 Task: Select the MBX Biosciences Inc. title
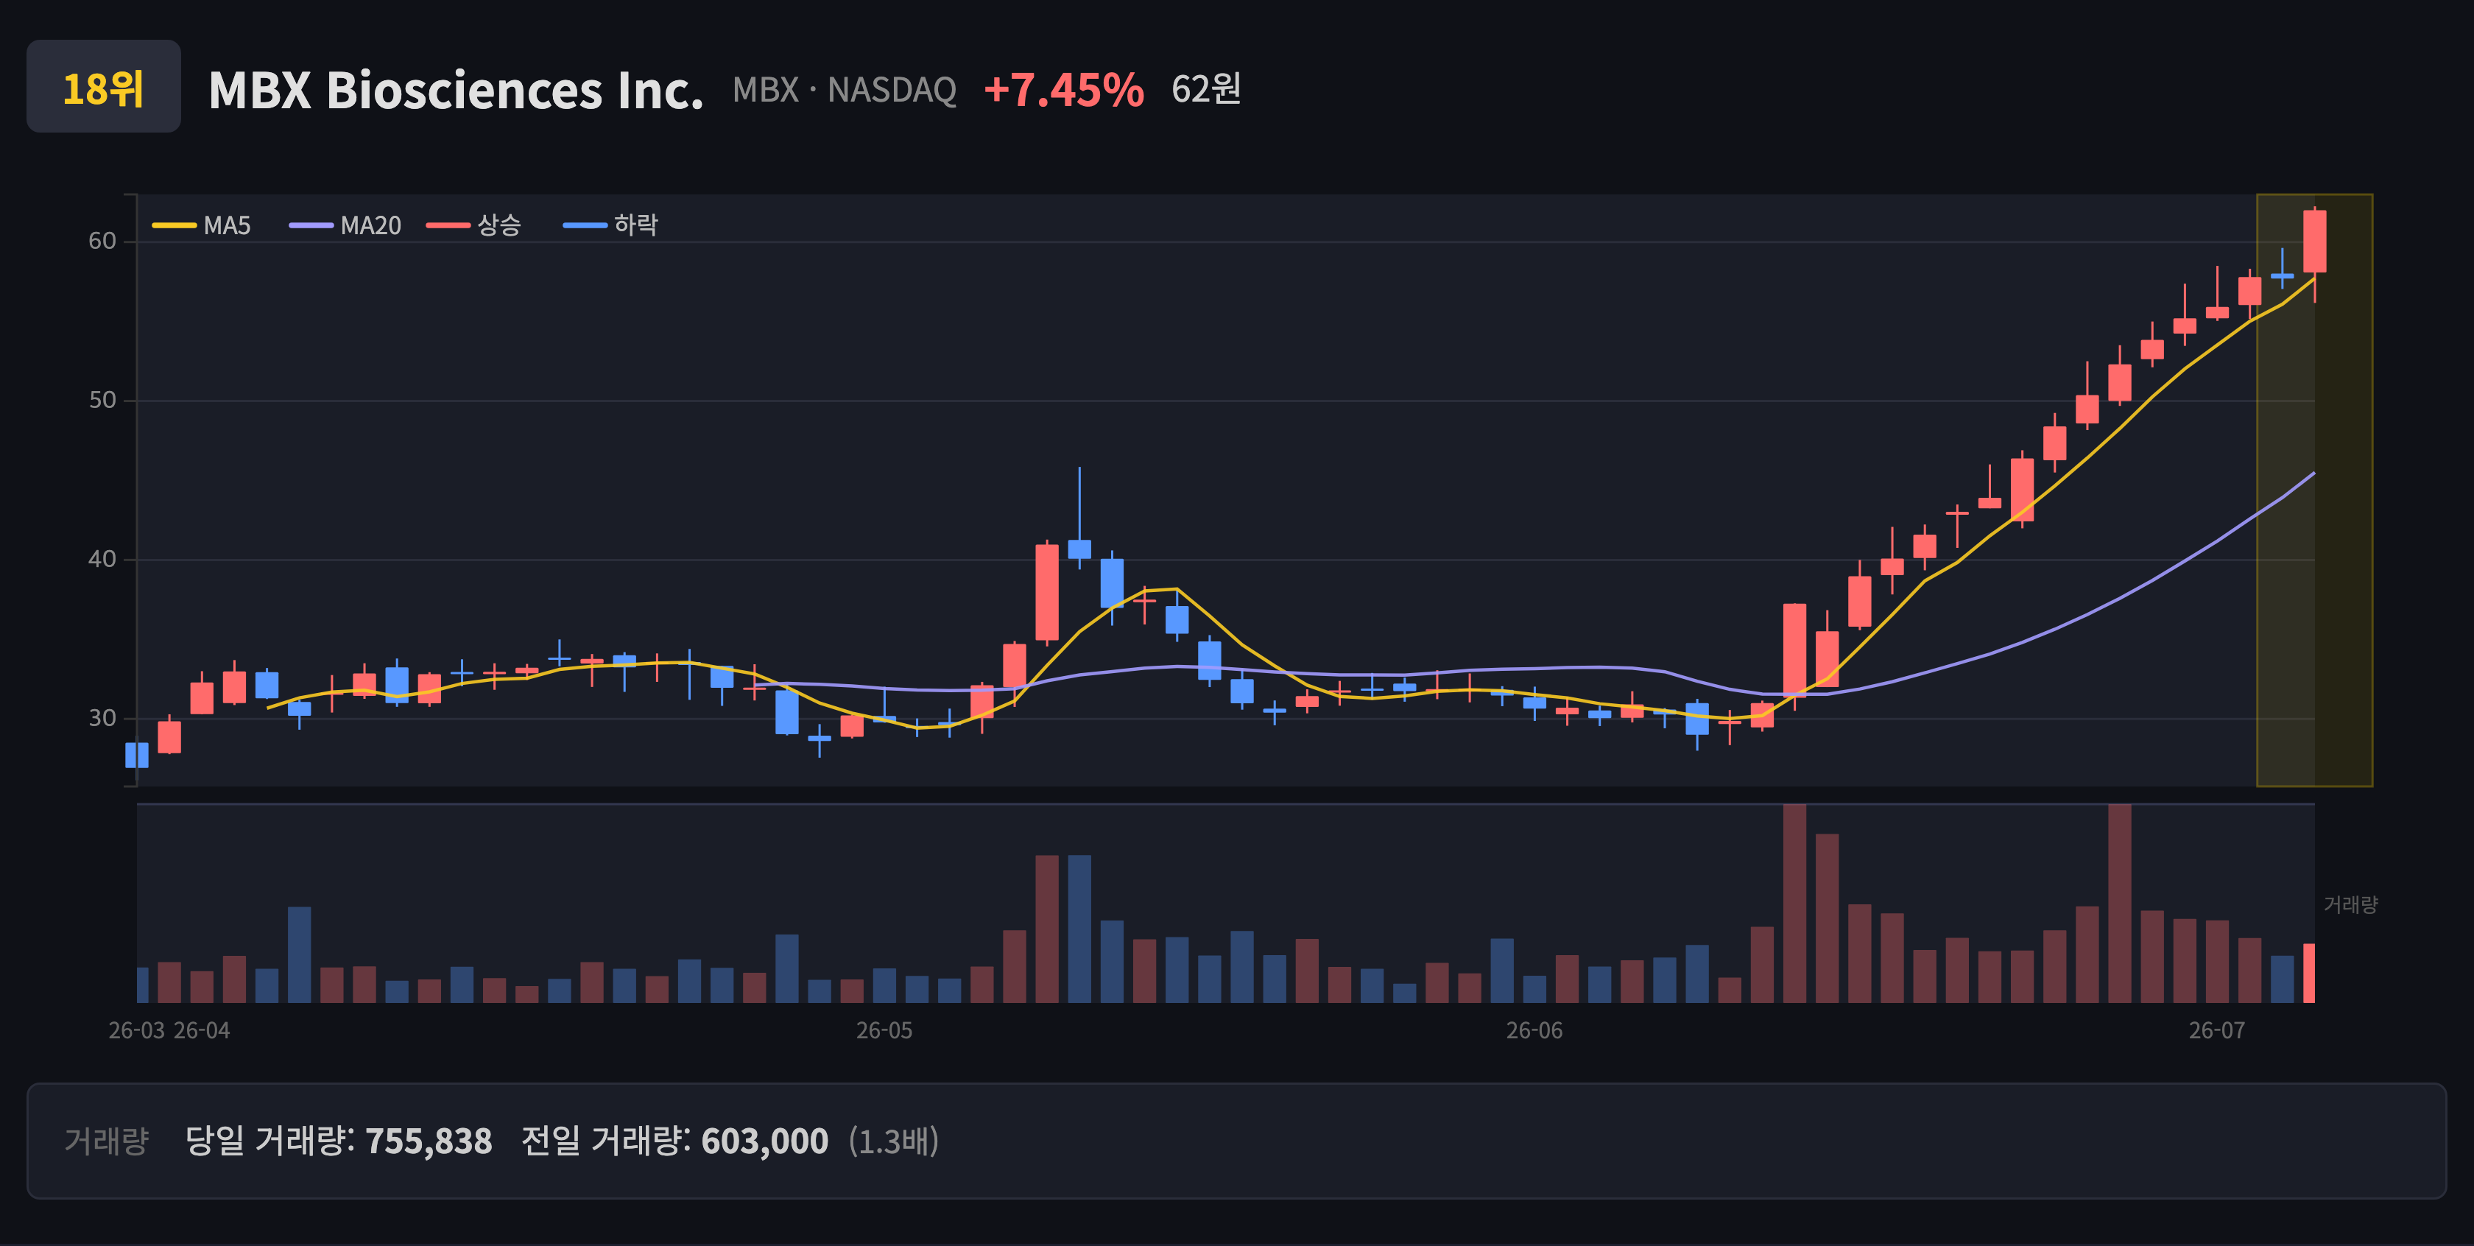point(457,91)
